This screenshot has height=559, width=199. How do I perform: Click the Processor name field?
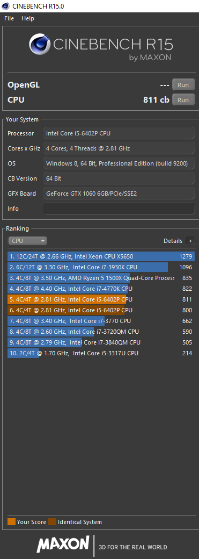(119, 133)
